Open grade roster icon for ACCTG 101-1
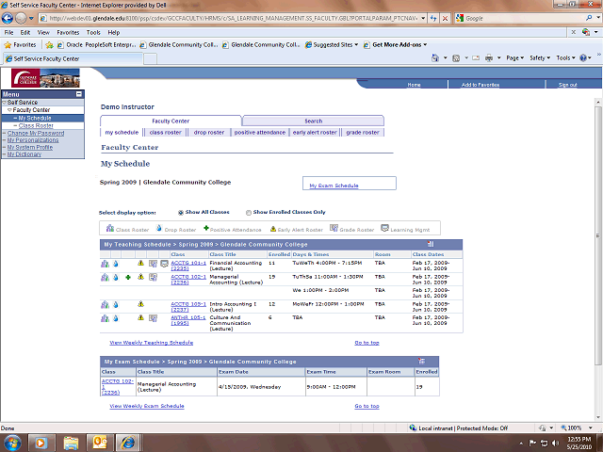Image resolution: width=603 pixels, height=452 pixels. pos(153,264)
